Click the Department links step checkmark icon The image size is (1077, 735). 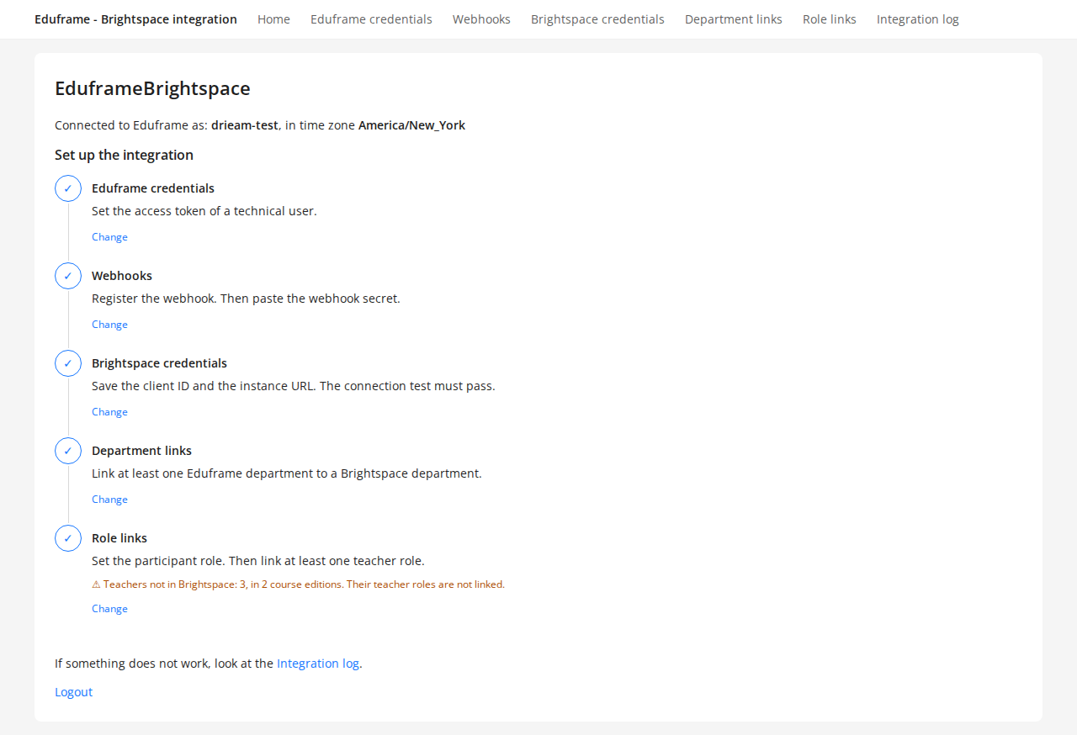coord(68,451)
